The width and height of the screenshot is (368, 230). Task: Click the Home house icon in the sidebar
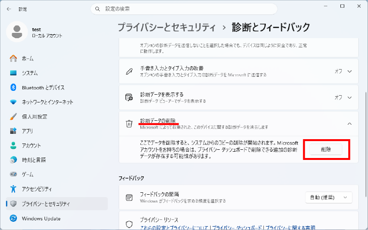pos(14,58)
